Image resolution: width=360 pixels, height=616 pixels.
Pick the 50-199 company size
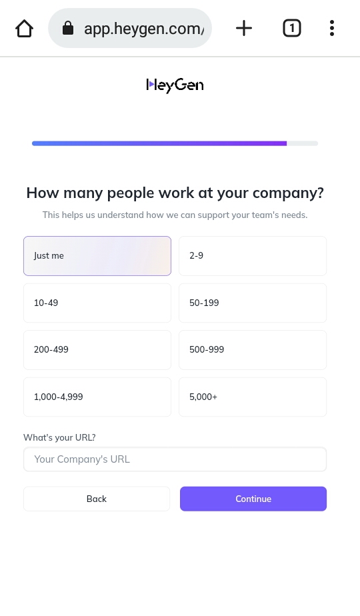pyautogui.click(x=253, y=303)
